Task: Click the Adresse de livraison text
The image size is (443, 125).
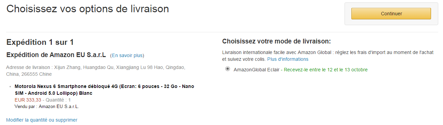Action: (x=96, y=71)
